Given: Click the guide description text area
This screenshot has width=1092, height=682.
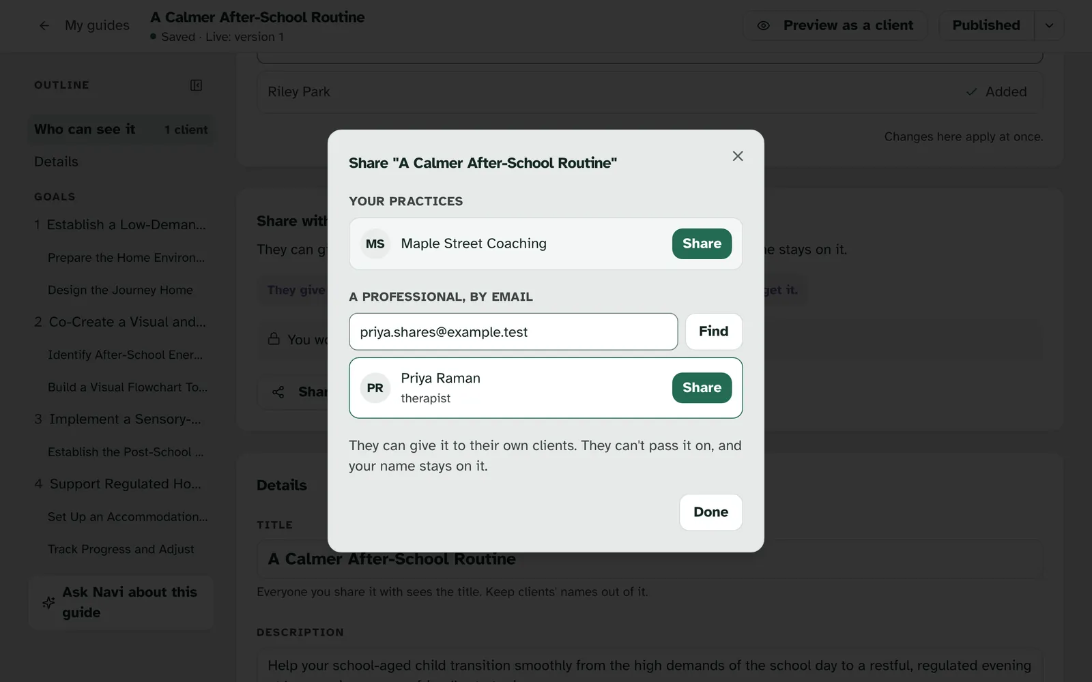Looking at the screenshot, I should (x=650, y=666).
